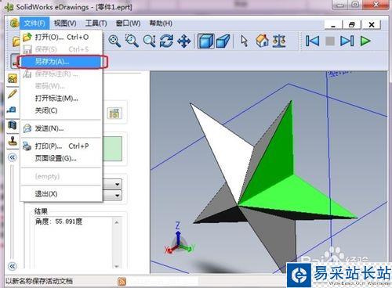Choose 另存为(A)... in the file menu

pos(61,62)
